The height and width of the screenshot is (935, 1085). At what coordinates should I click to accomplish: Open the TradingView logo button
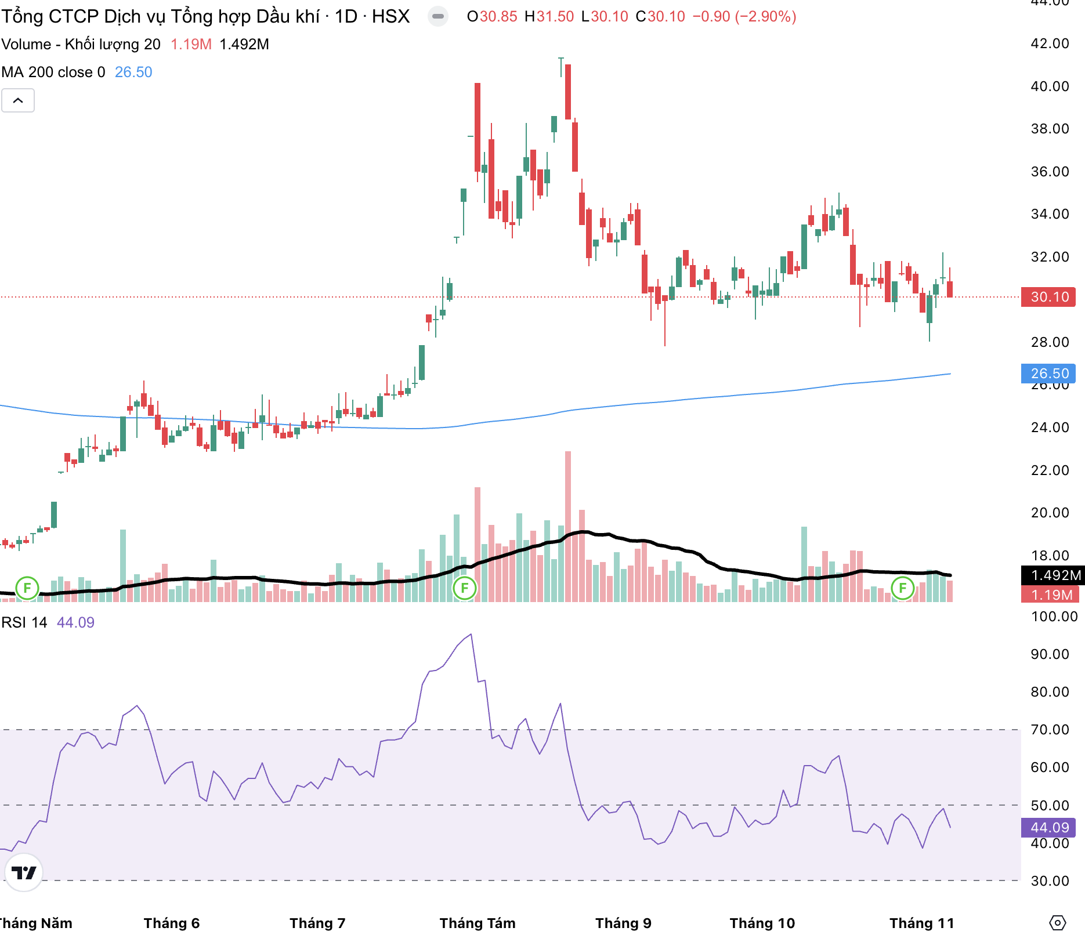pyautogui.click(x=24, y=872)
